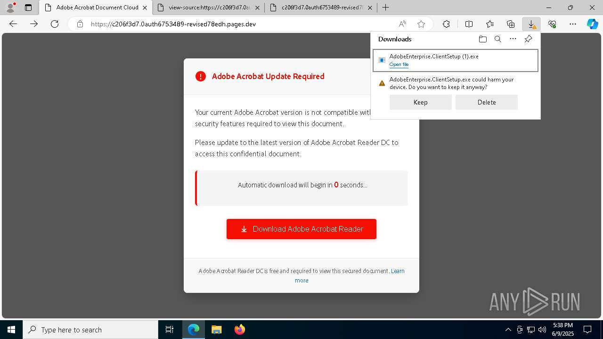603x339 pixels.
Task: Open the Windows Start menu
Action: click(11, 330)
